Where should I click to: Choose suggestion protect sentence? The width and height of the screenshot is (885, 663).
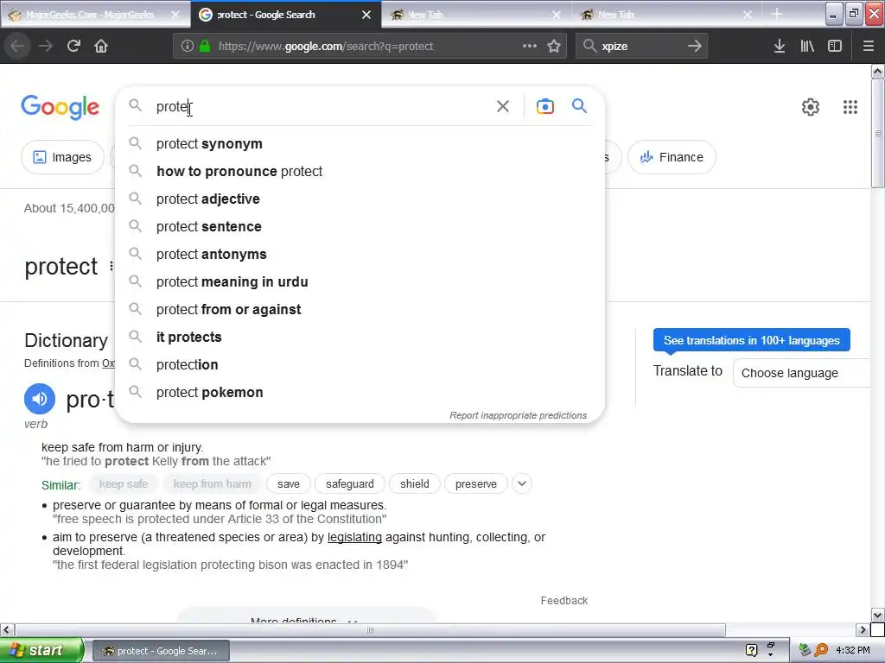point(360,227)
